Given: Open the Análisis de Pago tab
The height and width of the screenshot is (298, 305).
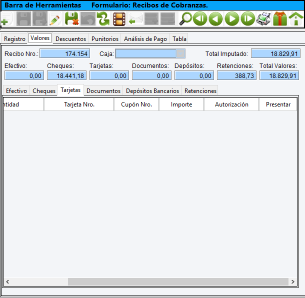Looking at the screenshot, I should pos(145,38).
